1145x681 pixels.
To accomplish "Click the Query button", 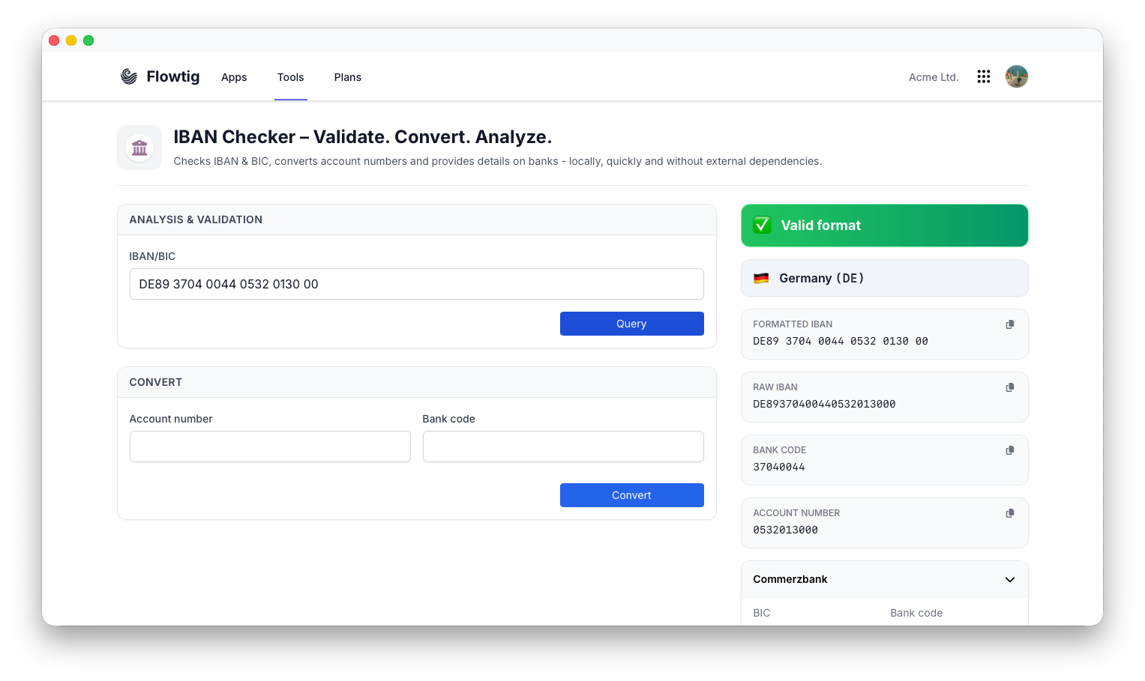I will 632,324.
